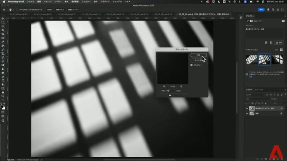This screenshot has height=161, width=287.
Task: Click the blur radius slider handle
Action: coord(170,95)
